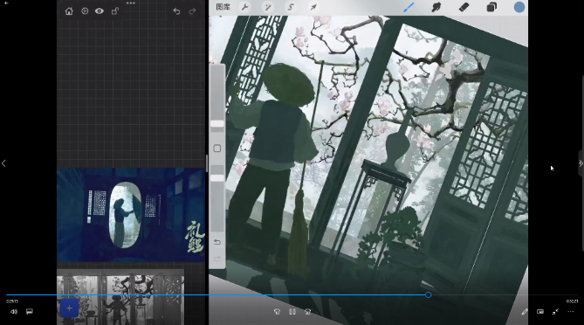This screenshot has height=325, width=584.
Task: Click the blue active color swatch
Action: pyautogui.click(x=519, y=7)
